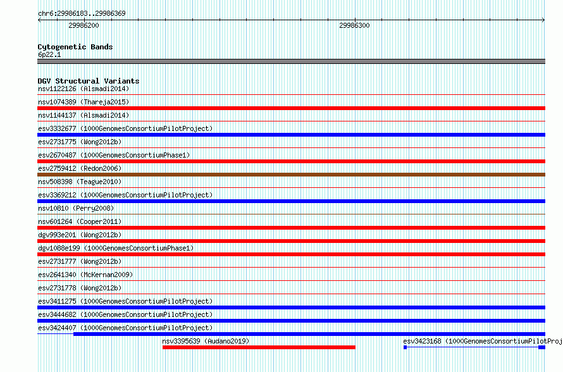563x372 pixels.
Task: Click the blue bar under esv3332677
Action: [291, 135]
